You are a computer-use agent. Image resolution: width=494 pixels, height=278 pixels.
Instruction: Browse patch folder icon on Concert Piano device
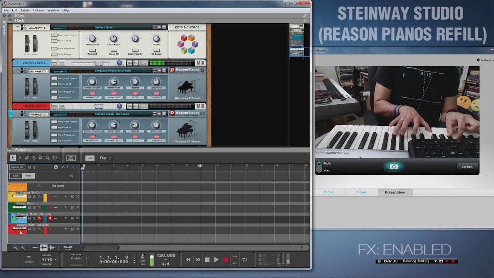[159, 27]
